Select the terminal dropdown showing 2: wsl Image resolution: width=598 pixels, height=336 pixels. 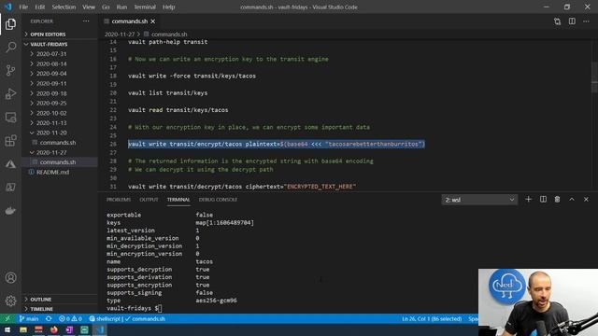pyautogui.click(x=479, y=200)
